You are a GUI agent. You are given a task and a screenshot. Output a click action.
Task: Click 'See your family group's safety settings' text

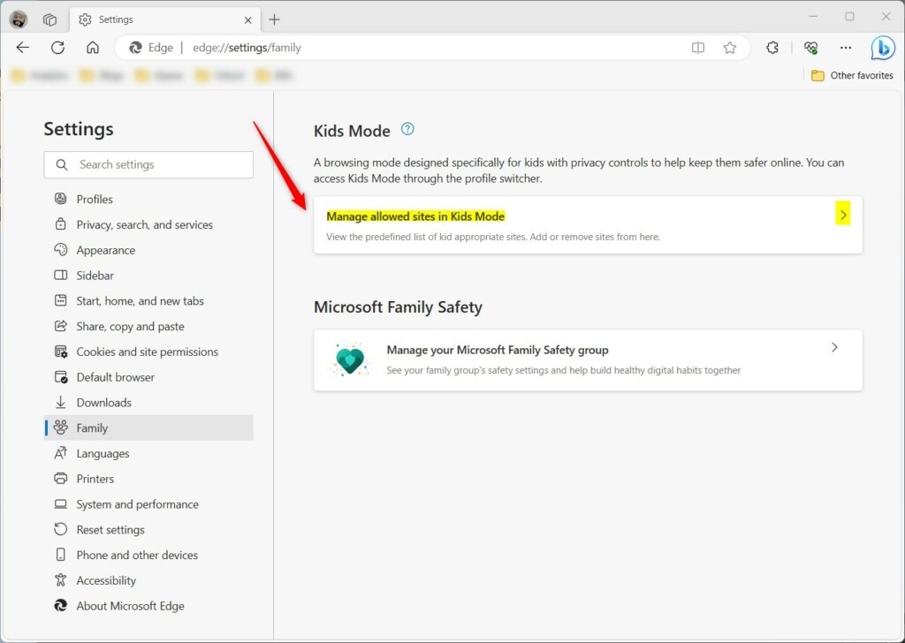(563, 370)
